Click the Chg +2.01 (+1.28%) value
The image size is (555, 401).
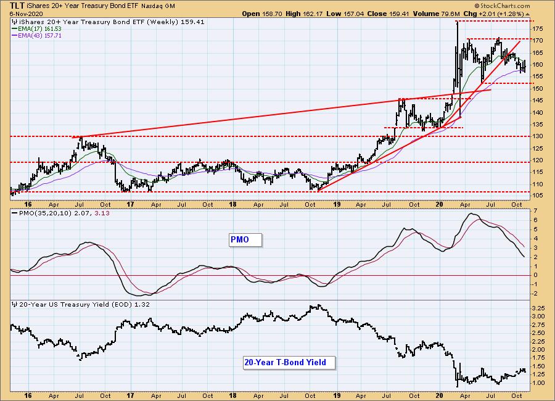[x=493, y=14]
